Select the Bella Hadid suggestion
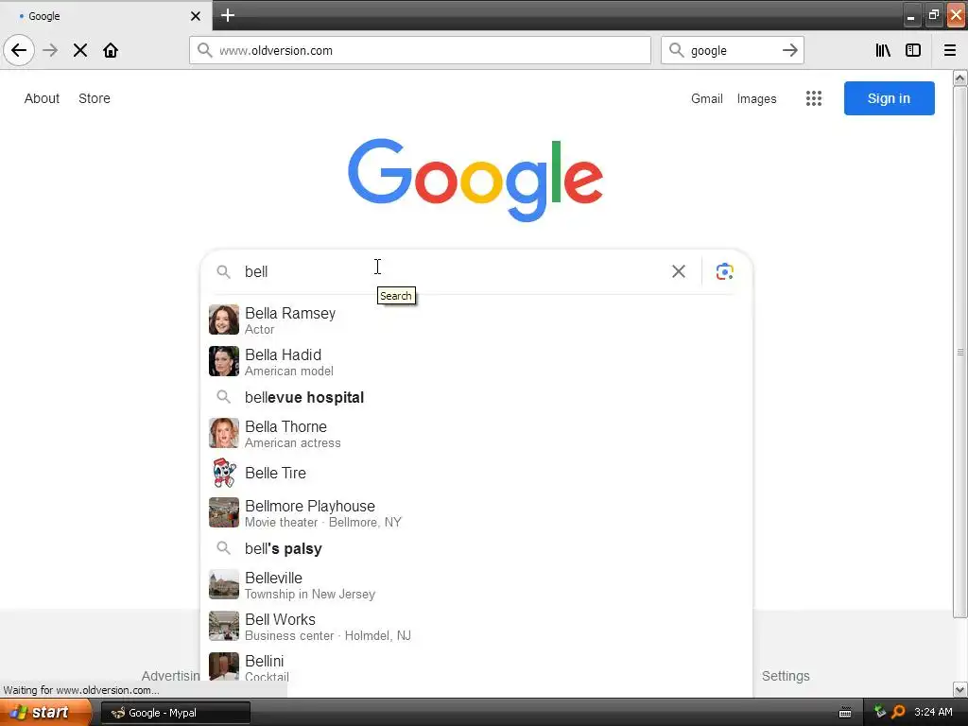The width and height of the screenshot is (968, 726). tap(476, 362)
